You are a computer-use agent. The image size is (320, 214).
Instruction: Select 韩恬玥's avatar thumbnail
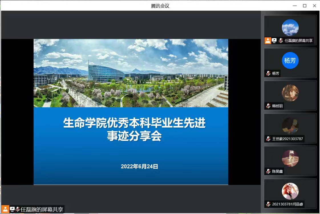290,93
